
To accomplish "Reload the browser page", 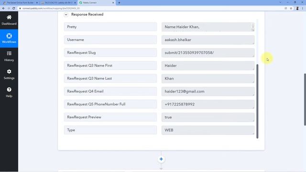I will tap(14, 9).
